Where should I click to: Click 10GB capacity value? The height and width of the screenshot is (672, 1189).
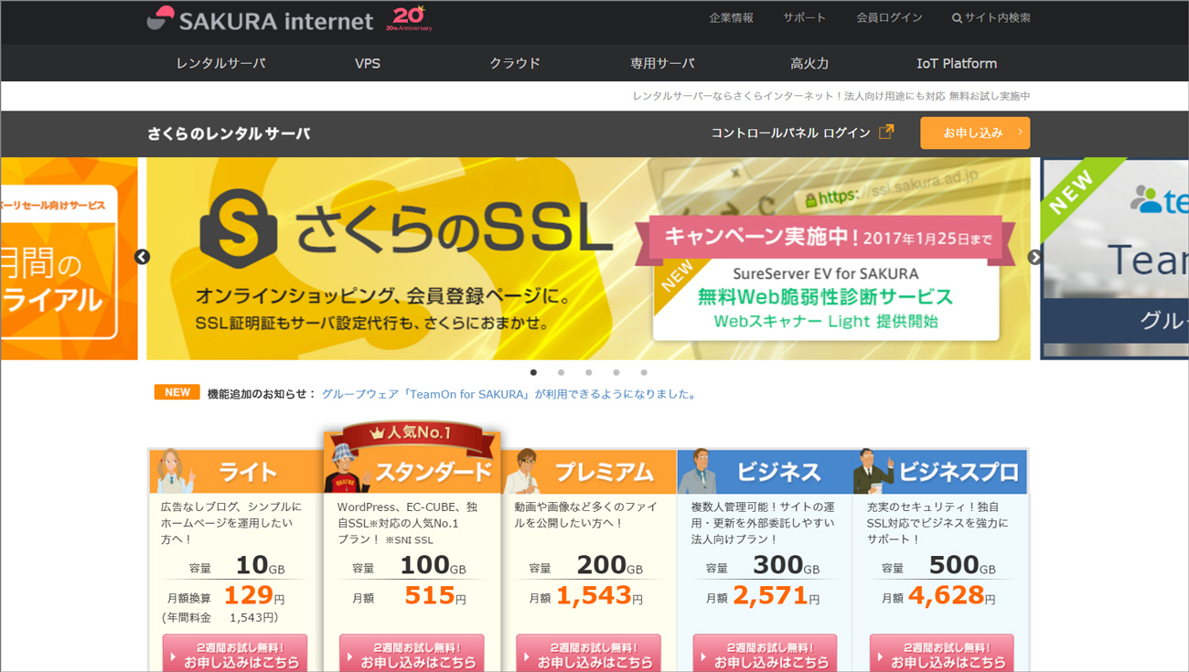coord(260,566)
